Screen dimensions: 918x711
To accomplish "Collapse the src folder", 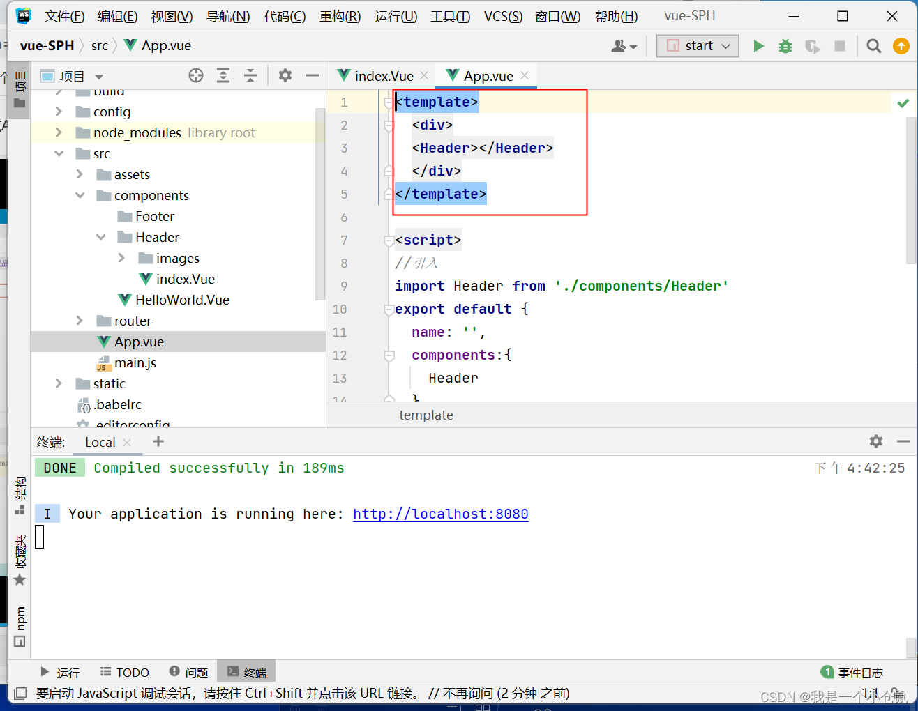I will [59, 153].
